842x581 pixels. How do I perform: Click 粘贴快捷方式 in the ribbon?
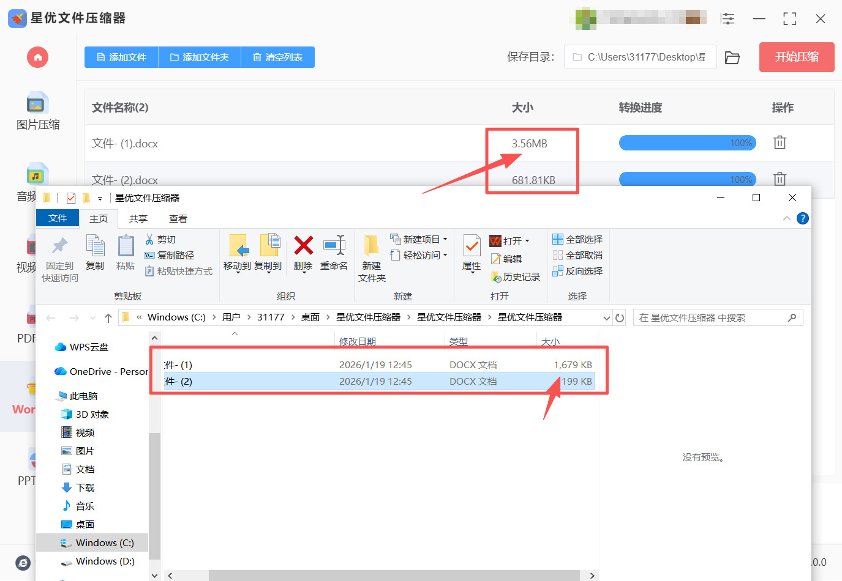[x=179, y=272]
